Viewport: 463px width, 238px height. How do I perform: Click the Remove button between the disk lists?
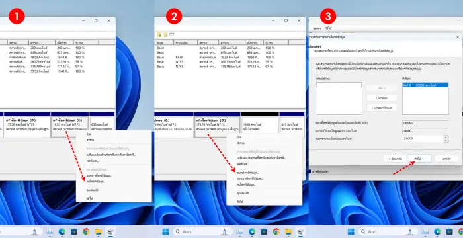[382, 98]
